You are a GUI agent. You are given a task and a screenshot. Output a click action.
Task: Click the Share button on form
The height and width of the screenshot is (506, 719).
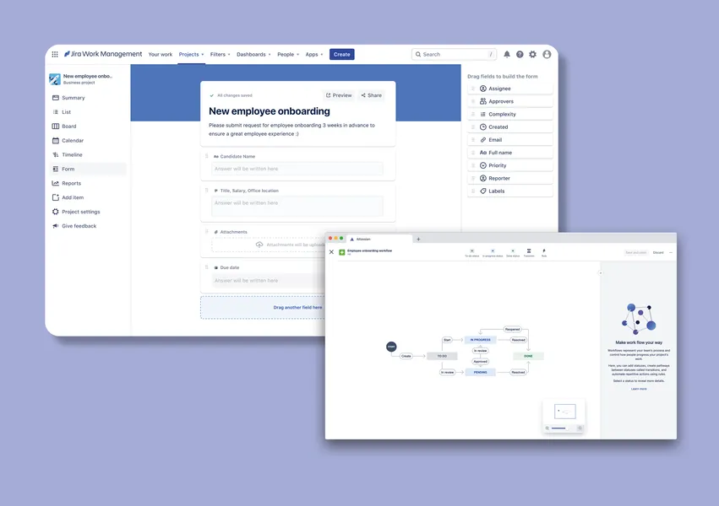coord(372,95)
